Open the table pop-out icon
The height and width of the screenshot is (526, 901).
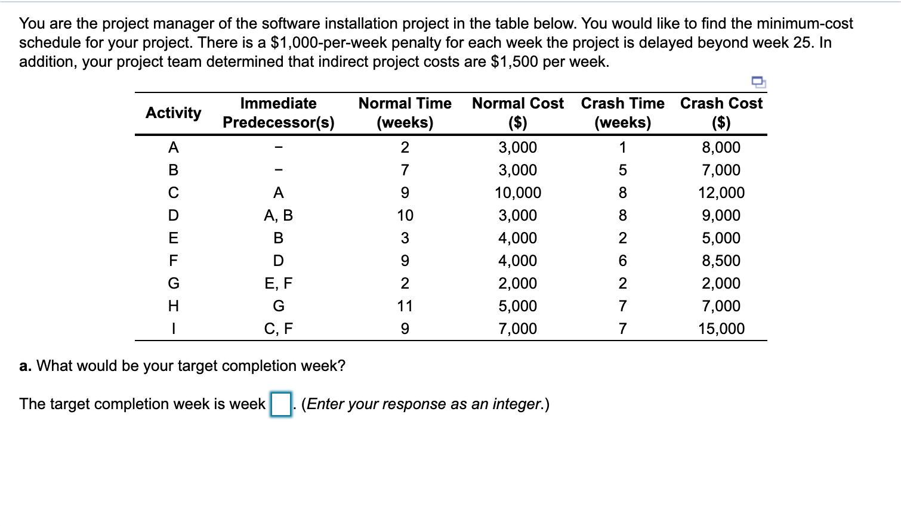[x=759, y=83]
